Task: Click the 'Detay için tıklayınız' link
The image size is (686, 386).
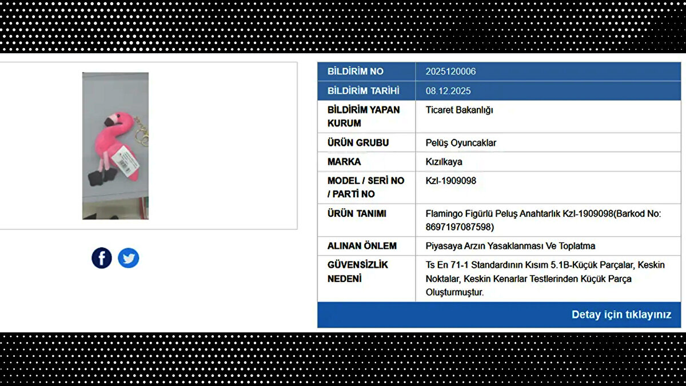Action: point(621,315)
